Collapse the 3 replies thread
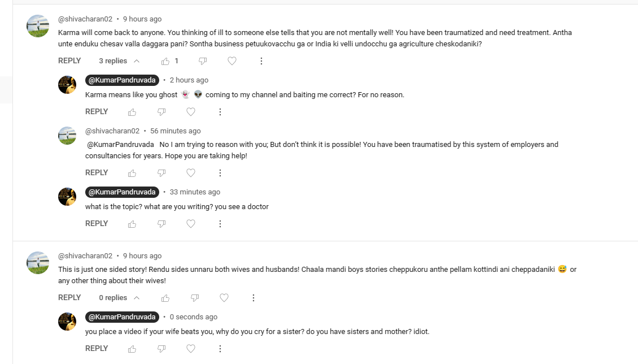 (119, 61)
